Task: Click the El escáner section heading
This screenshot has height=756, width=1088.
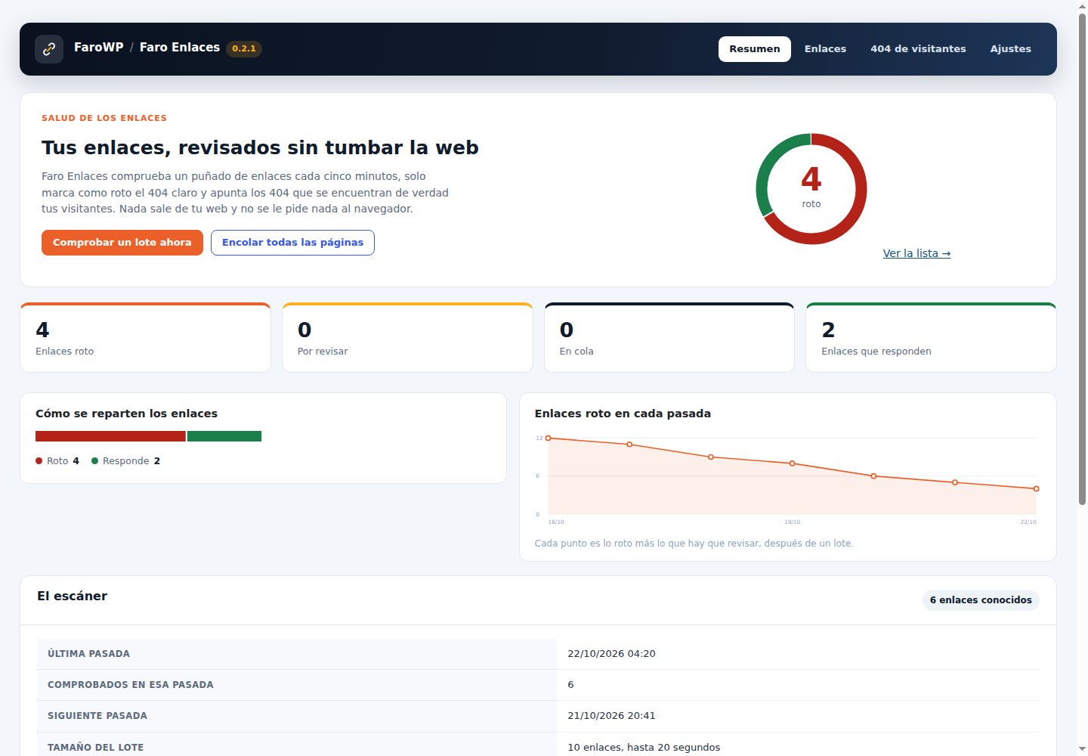Action: coord(73,596)
